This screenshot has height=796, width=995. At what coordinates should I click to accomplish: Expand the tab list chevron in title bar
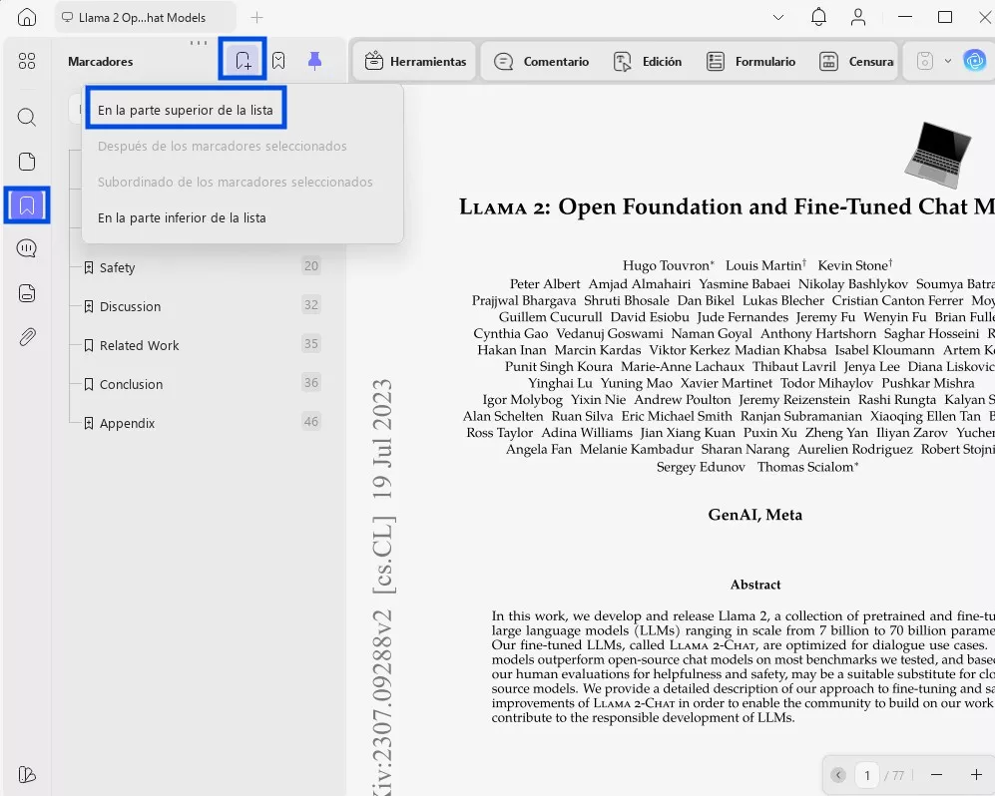(x=778, y=17)
